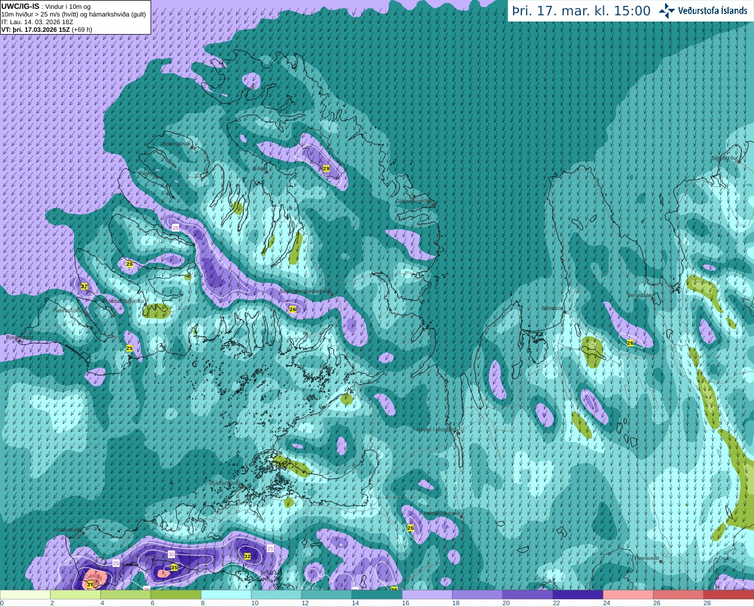Pick the 16–18 m/s lavender legend swatch

click(428, 595)
